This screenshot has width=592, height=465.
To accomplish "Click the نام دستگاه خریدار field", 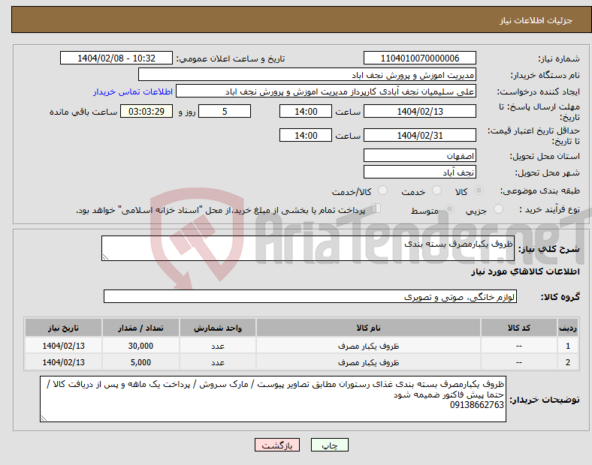I will (x=307, y=74).
